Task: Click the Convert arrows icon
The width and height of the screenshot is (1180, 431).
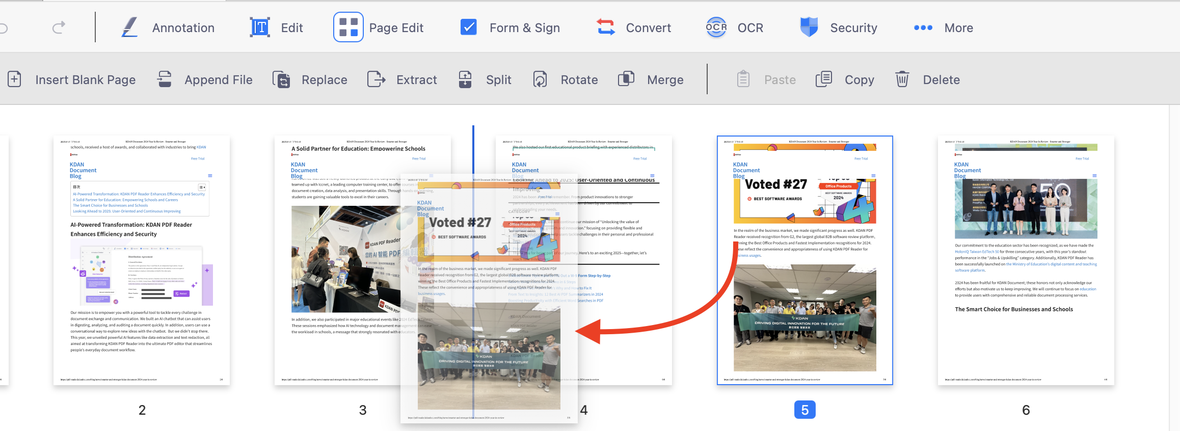Action: [x=606, y=28]
